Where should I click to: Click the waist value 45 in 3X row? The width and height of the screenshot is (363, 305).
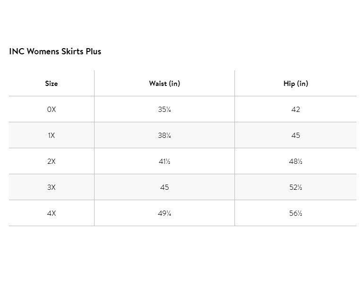coord(164,187)
